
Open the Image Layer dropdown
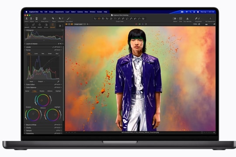click(80, 24)
